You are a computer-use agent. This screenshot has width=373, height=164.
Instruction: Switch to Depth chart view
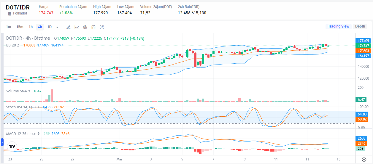click(360, 26)
